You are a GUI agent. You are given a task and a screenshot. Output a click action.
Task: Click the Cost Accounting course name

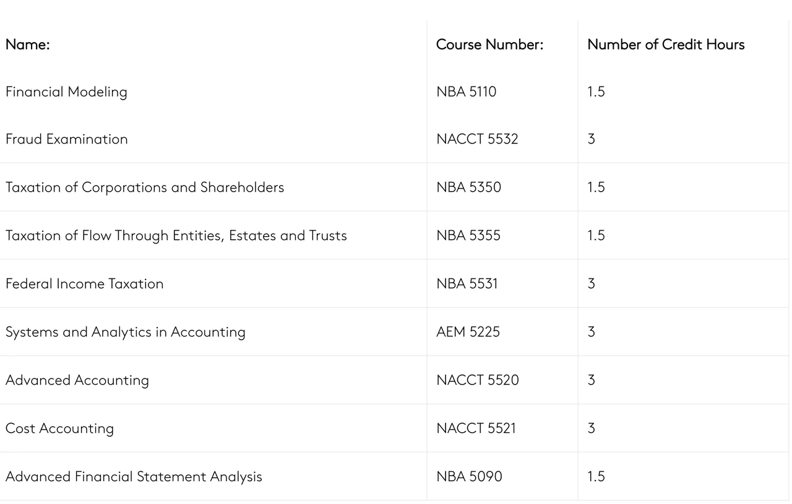coord(60,429)
